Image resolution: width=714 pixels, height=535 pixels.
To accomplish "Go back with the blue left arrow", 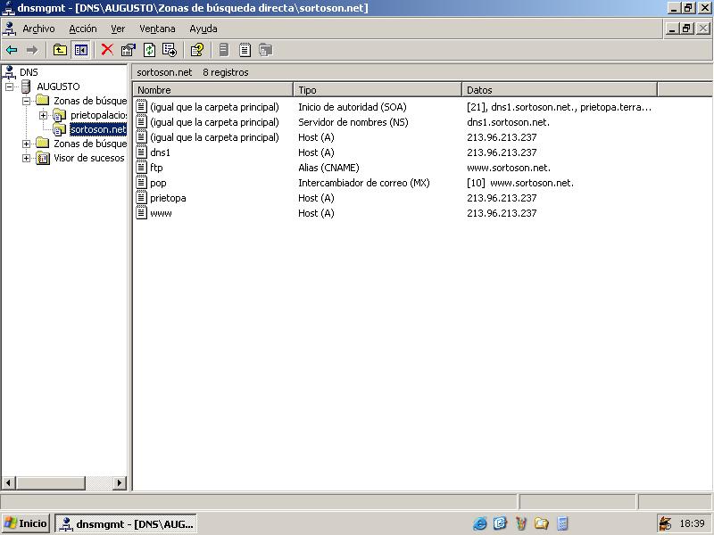I will [x=12, y=50].
